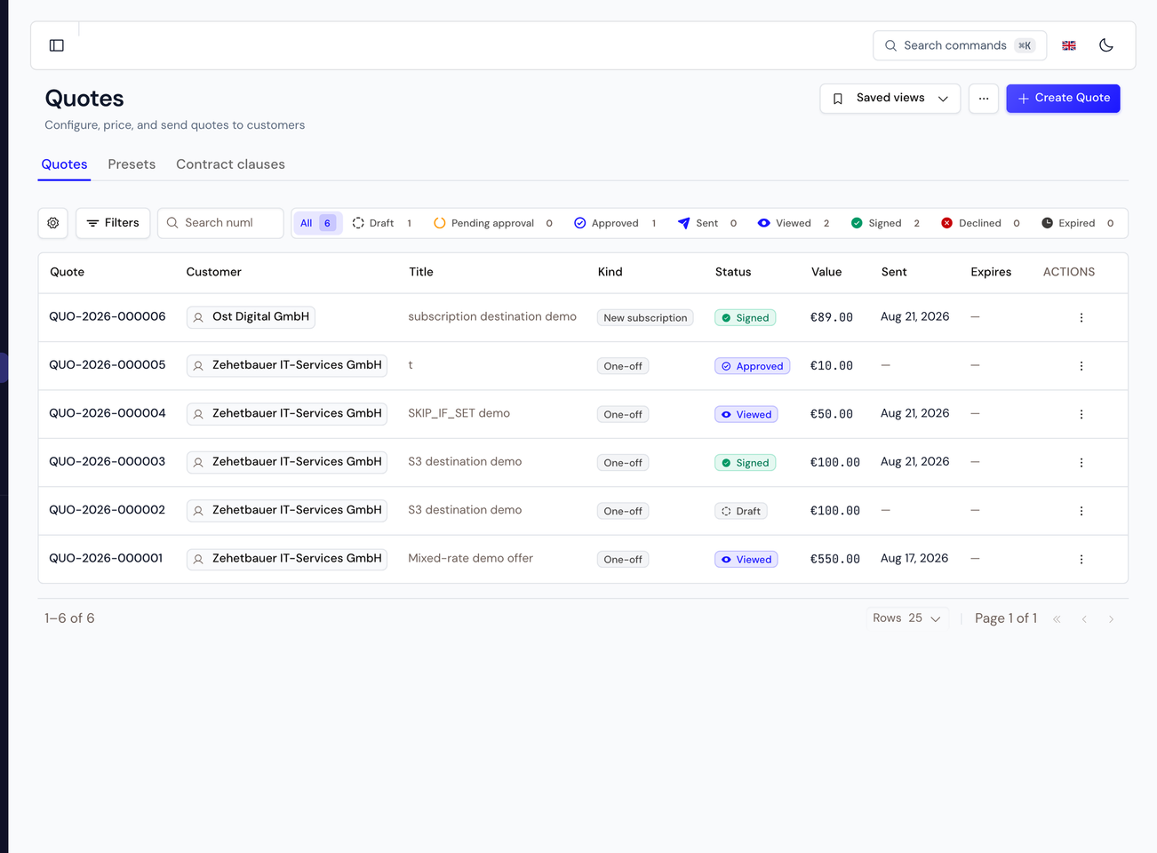Filter quotes by Viewed status
Image resolution: width=1157 pixels, height=853 pixels.
pyautogui.click(x=794, y=223)
